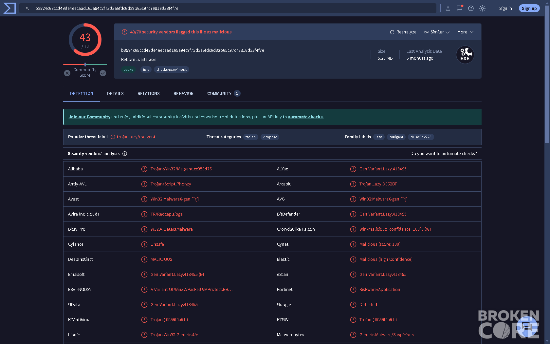This screenshot has width=550, height=344.
Task: Click the lazy family label tag
Action: pyautogui.click(x=379, y=137)
